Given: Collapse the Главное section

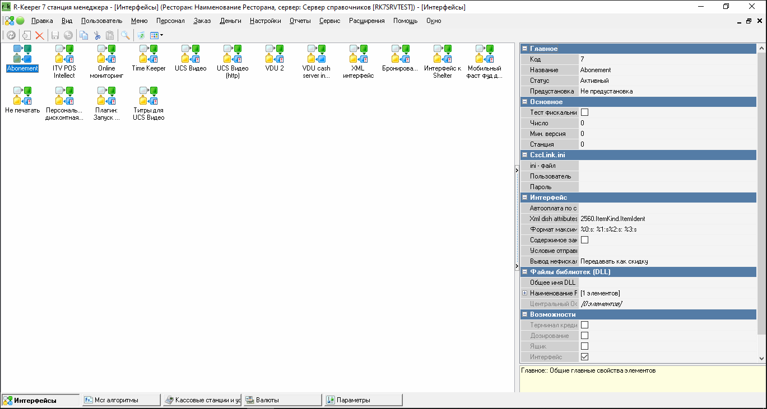Looking at the screenshot, I should pos(524,49).
